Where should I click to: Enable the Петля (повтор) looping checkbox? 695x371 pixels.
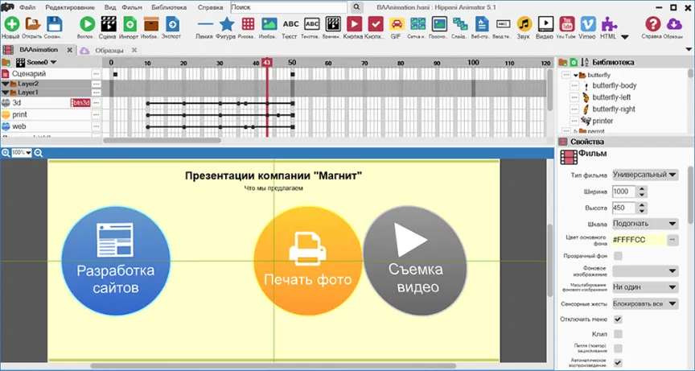pyautogui.click(x=618, y=348)
